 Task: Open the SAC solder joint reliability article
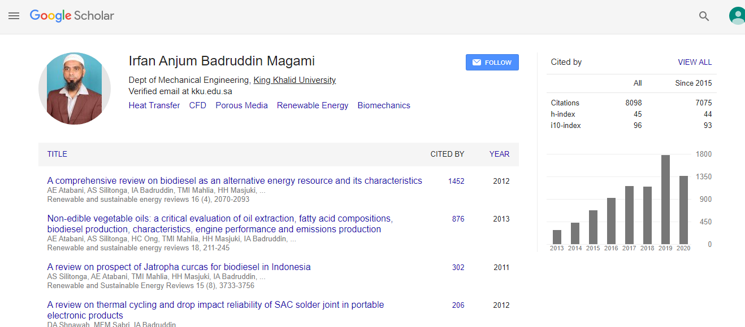coord(215,310)
